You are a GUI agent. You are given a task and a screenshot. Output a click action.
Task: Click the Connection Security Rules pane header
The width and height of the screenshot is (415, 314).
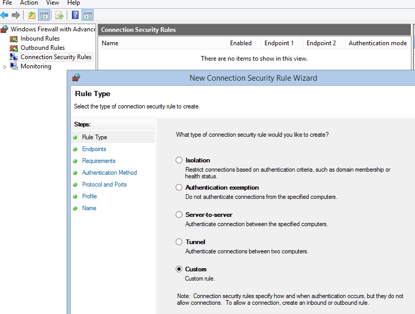(x=254, y=30)
